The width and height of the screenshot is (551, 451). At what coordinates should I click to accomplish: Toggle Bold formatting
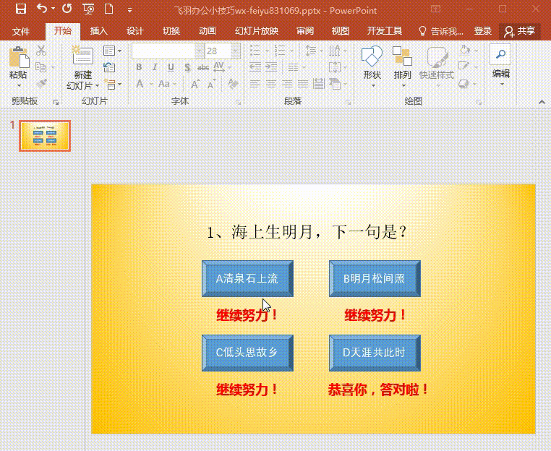pyautogui.click(x=139, y=67)
